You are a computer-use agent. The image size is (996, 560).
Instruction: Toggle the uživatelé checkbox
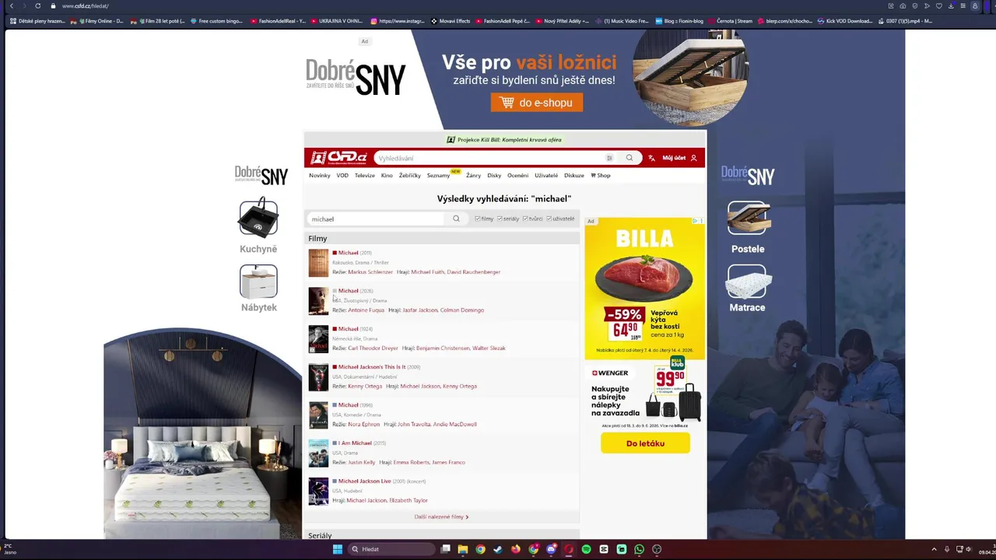[549, 219]
